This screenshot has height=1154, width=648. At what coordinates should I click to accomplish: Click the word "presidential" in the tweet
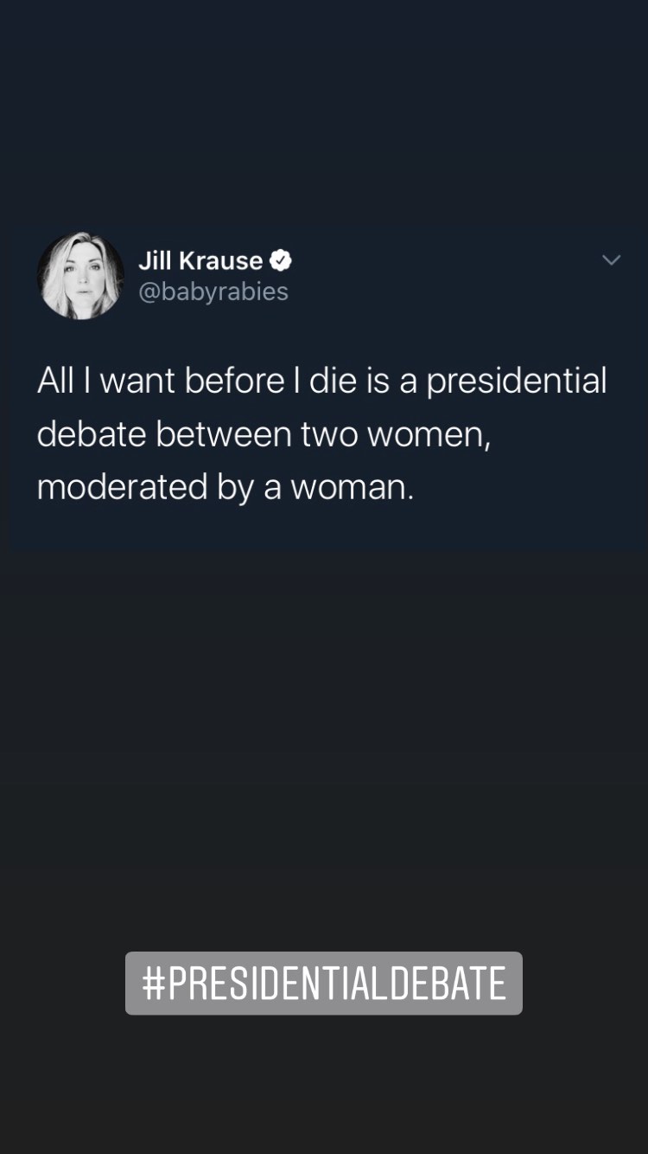click(517, 381)
